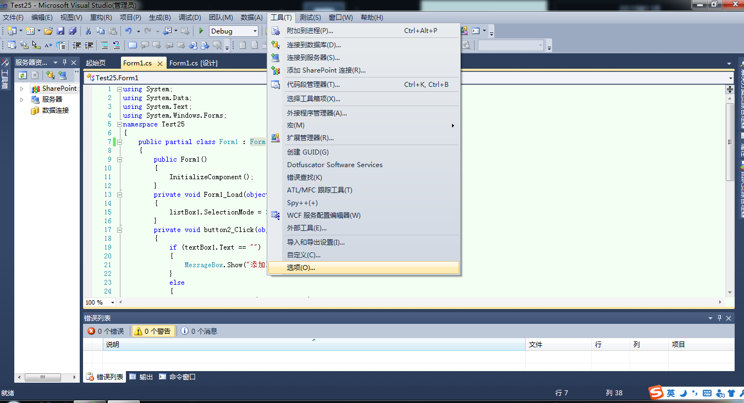Open the Undo history dropdown arrow
Viewport: 744px width, 403px height.
(139, 31)
